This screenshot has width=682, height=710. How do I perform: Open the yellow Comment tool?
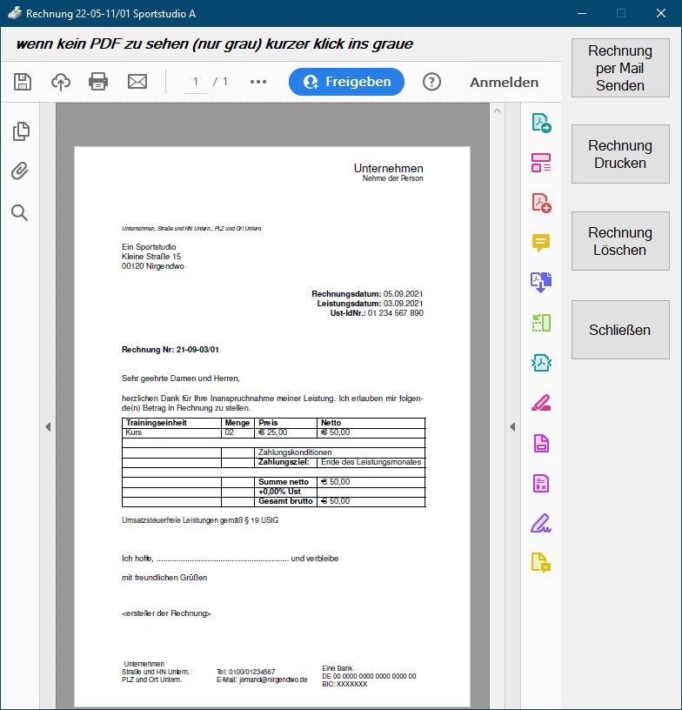click(541, 243)
